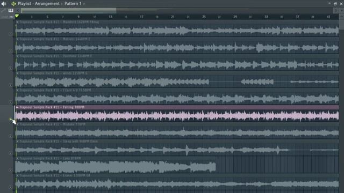Image resolution: width=344 pixels, height=193 pixels.
Task: Click bar 25 on the timeline ruler
Action: tap(204, 17)
